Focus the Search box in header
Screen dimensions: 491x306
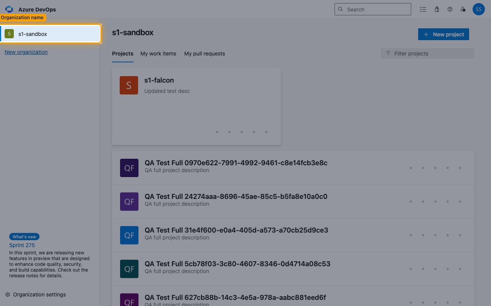coord(373,9)
